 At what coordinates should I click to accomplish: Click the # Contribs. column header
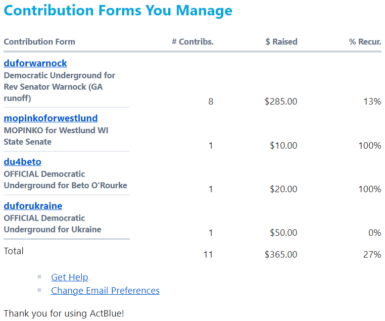[x=192, y=42]
